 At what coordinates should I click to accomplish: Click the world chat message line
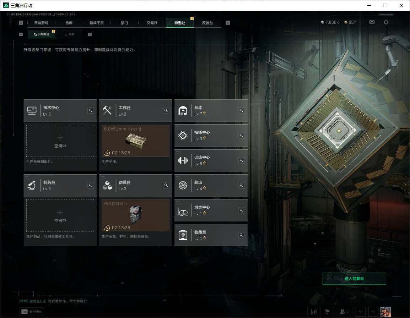point(53,301)
